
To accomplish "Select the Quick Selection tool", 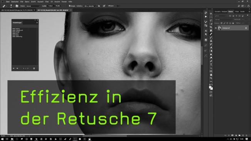I will click(x=211, y=24).
